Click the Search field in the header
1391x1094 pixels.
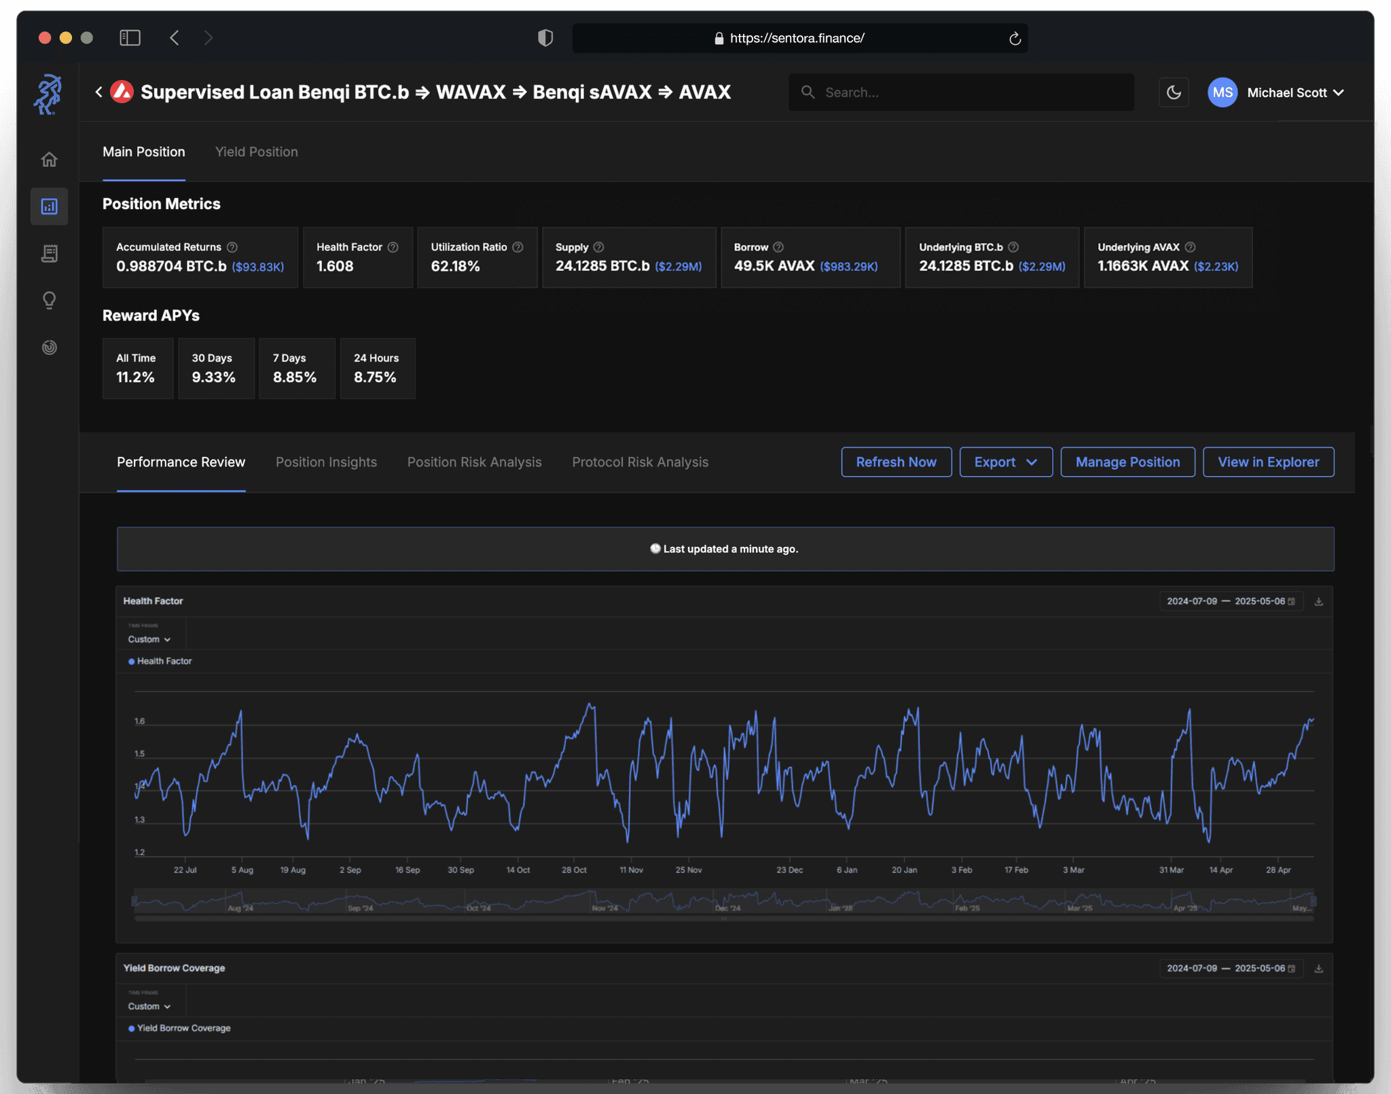pyautogui.click(x=961, y=92)
